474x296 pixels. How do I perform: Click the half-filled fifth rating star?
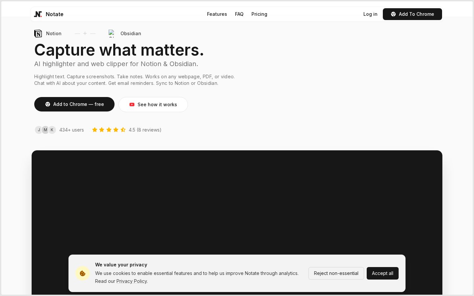point(123,130)
